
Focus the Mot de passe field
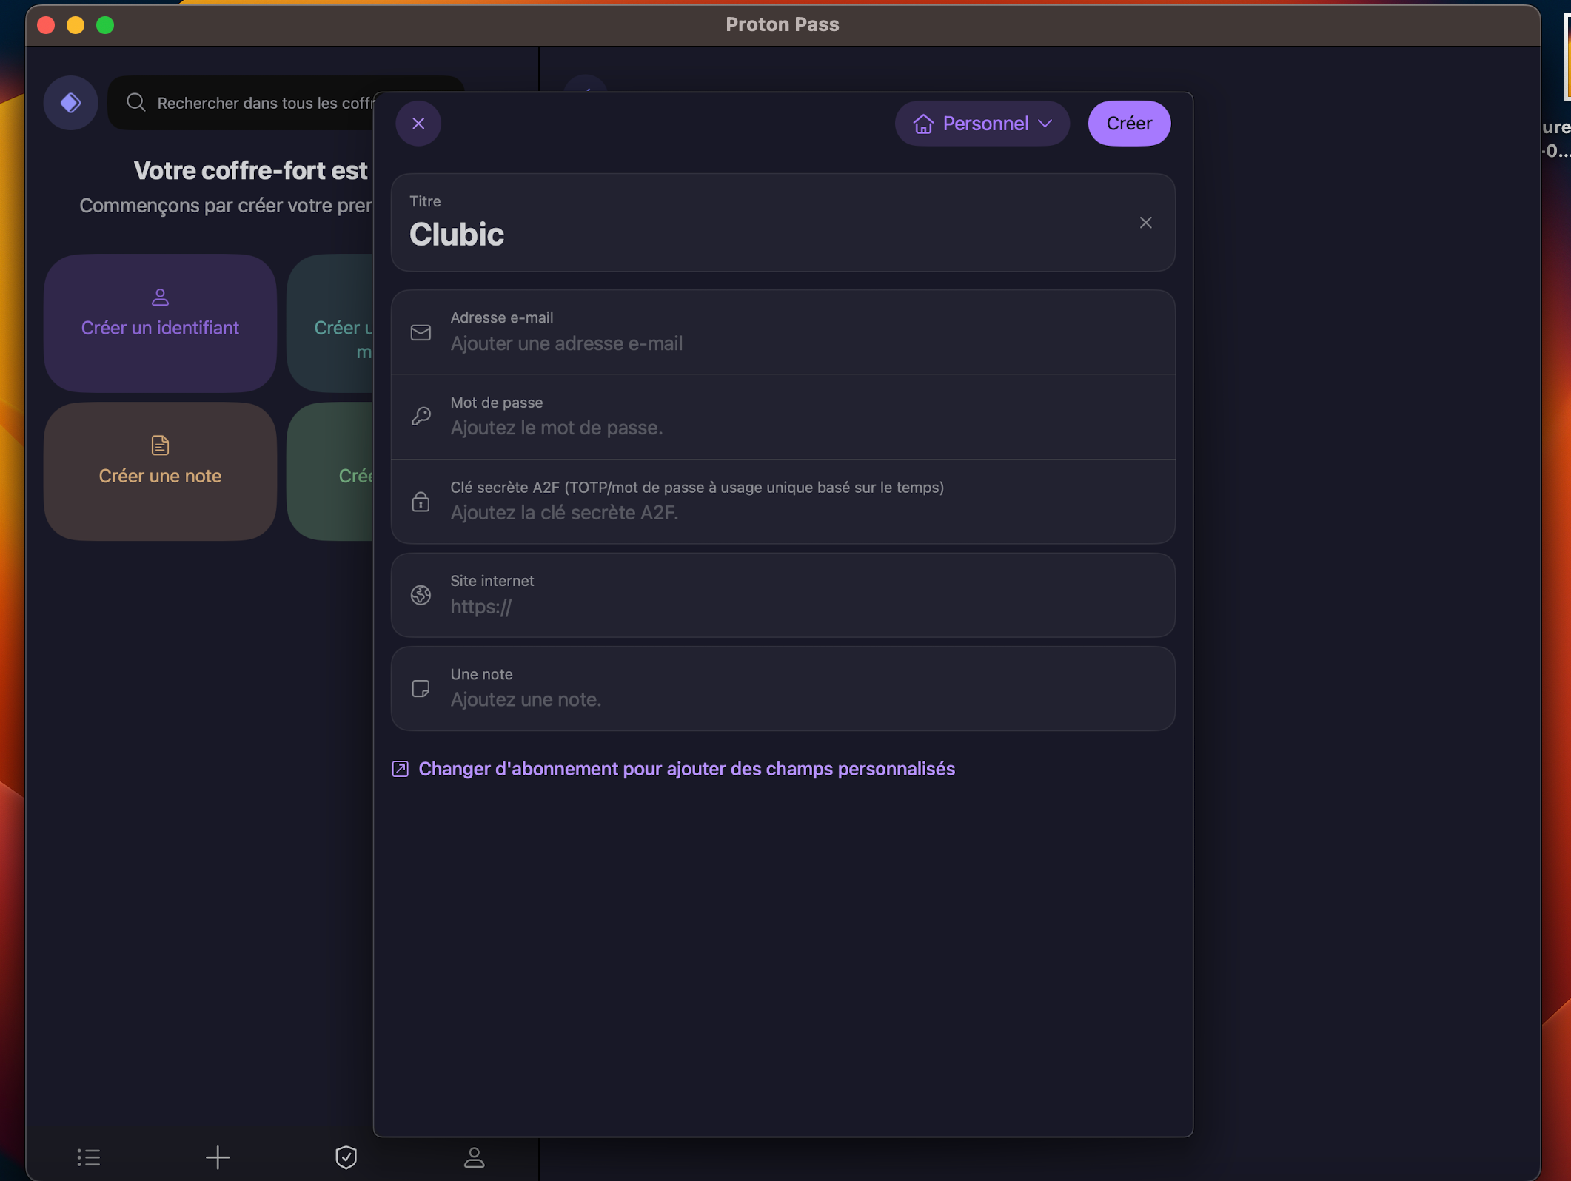click(783, 417)
